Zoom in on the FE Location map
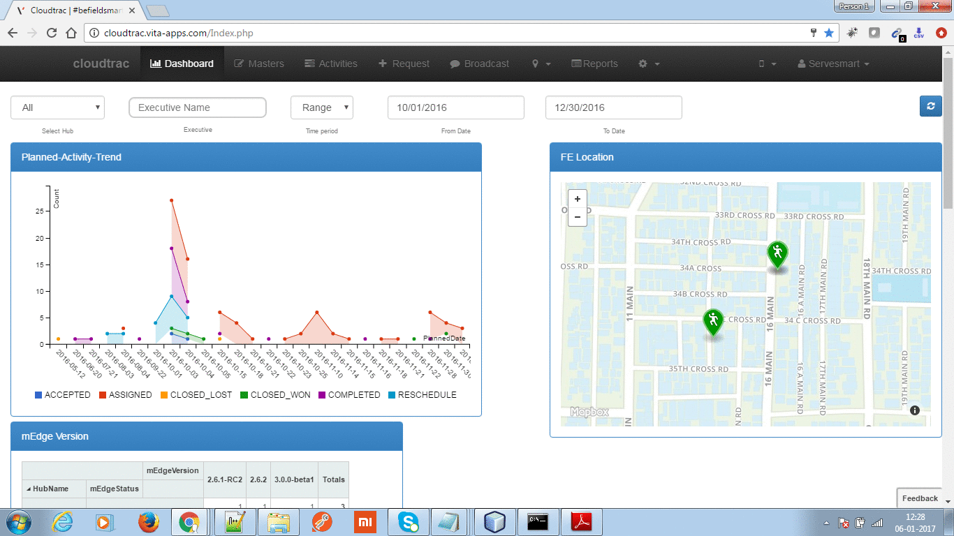This screenshot has height=536, width=954. pos(578,199)
